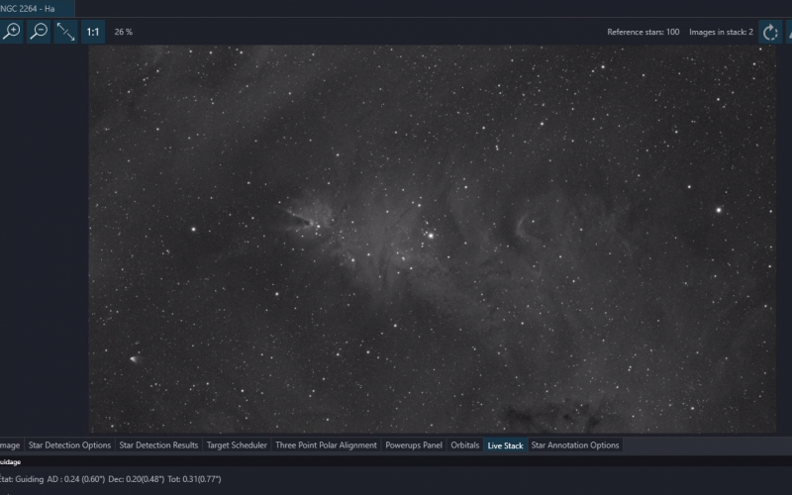Click the Cone Nebula in the image
792x495 pixels.
coord(302,219)
